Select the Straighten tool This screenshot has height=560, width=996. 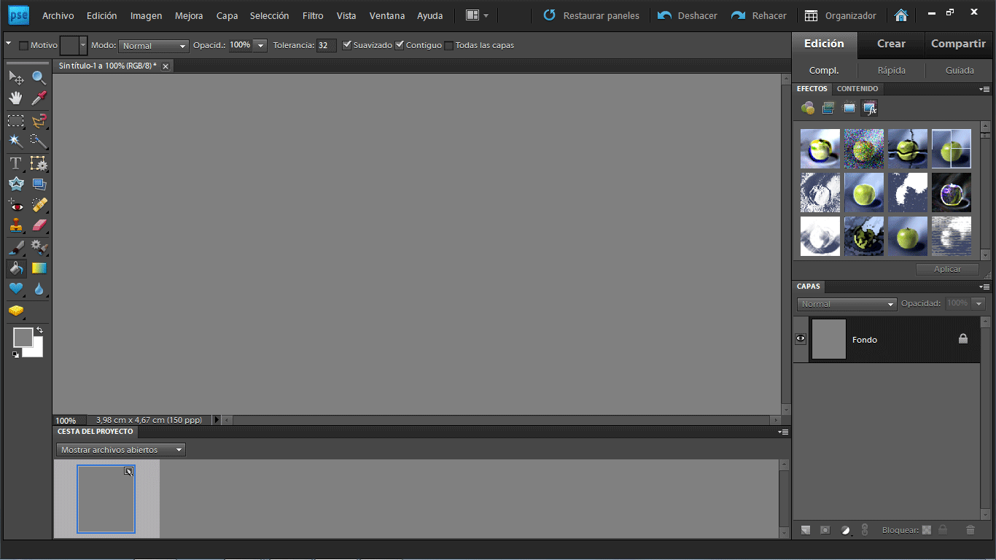click(x=39, y=184)
